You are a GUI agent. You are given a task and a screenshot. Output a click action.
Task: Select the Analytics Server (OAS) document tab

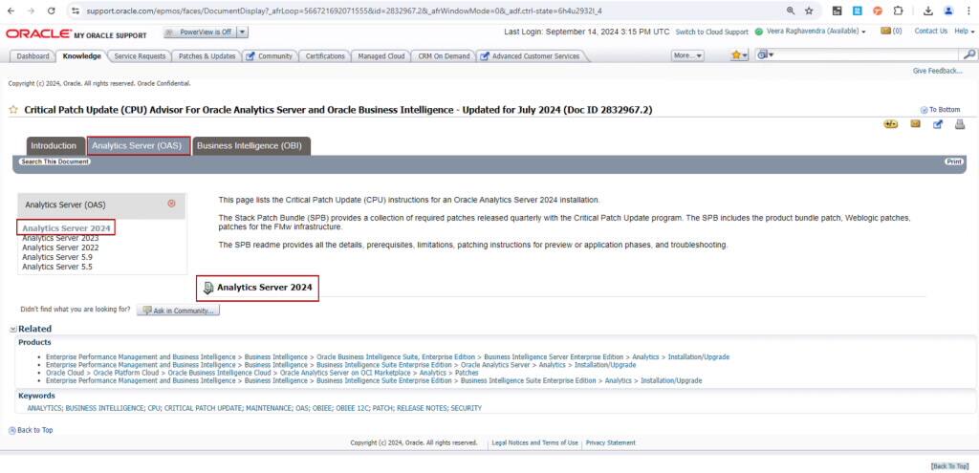[x=137, y=146]
